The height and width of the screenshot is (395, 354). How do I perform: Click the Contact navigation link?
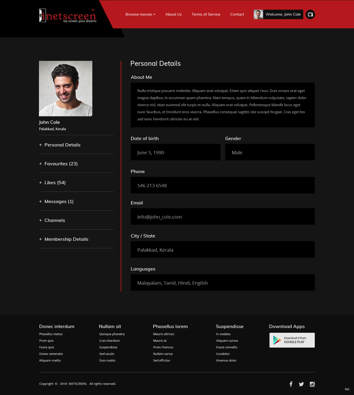click(237, 14)
